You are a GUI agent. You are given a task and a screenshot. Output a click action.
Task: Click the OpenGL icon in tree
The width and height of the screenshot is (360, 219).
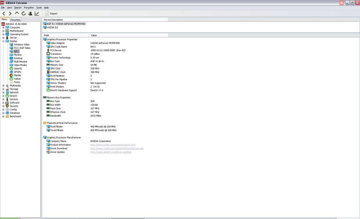(11, 69)
